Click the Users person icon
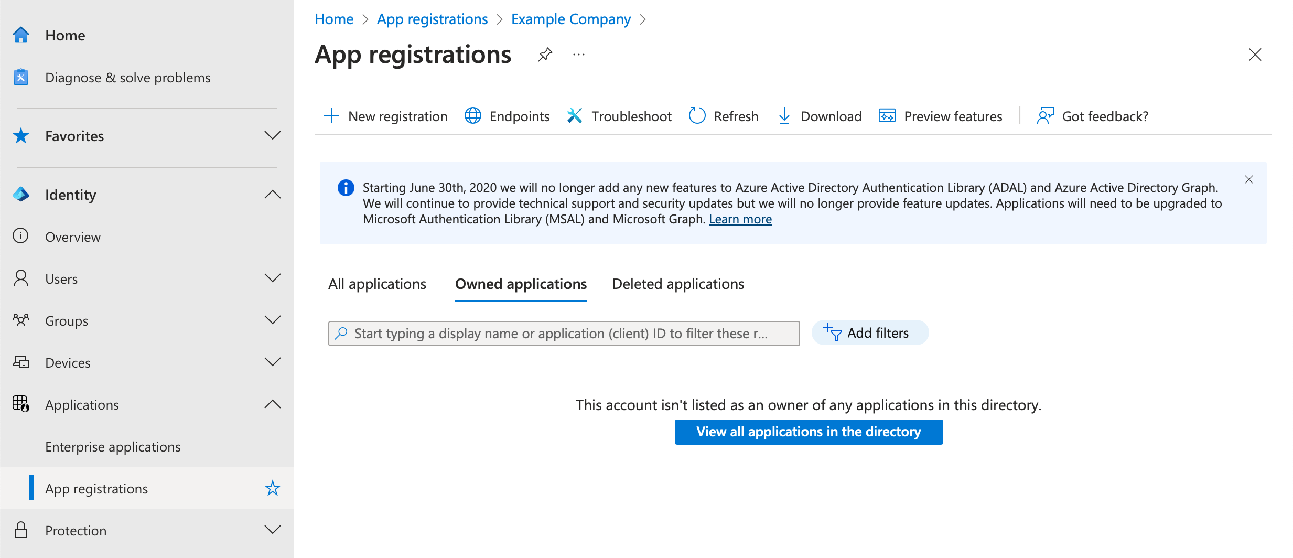This screenshot has height=558, width=1293. [21, 278]
